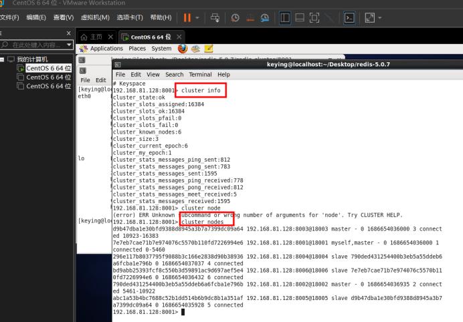
Task: Pause the virtual machine with the orange pause icon
Action: click(x=187, y=17)
